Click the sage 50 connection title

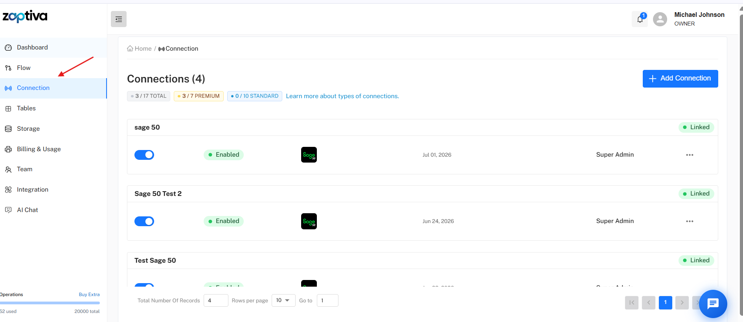coord(147,128)
